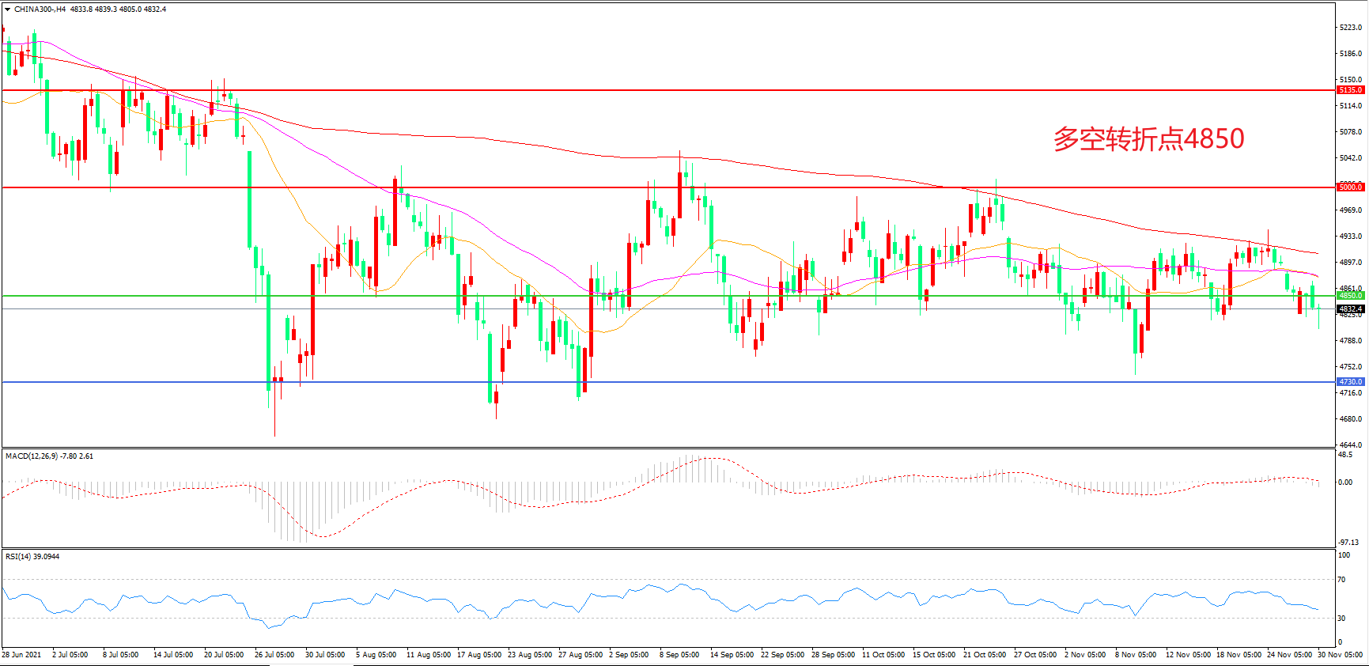Click the 4680.0 value on the price scale
Screen dimensions: 1369x666
click(x=1350, y=419)
